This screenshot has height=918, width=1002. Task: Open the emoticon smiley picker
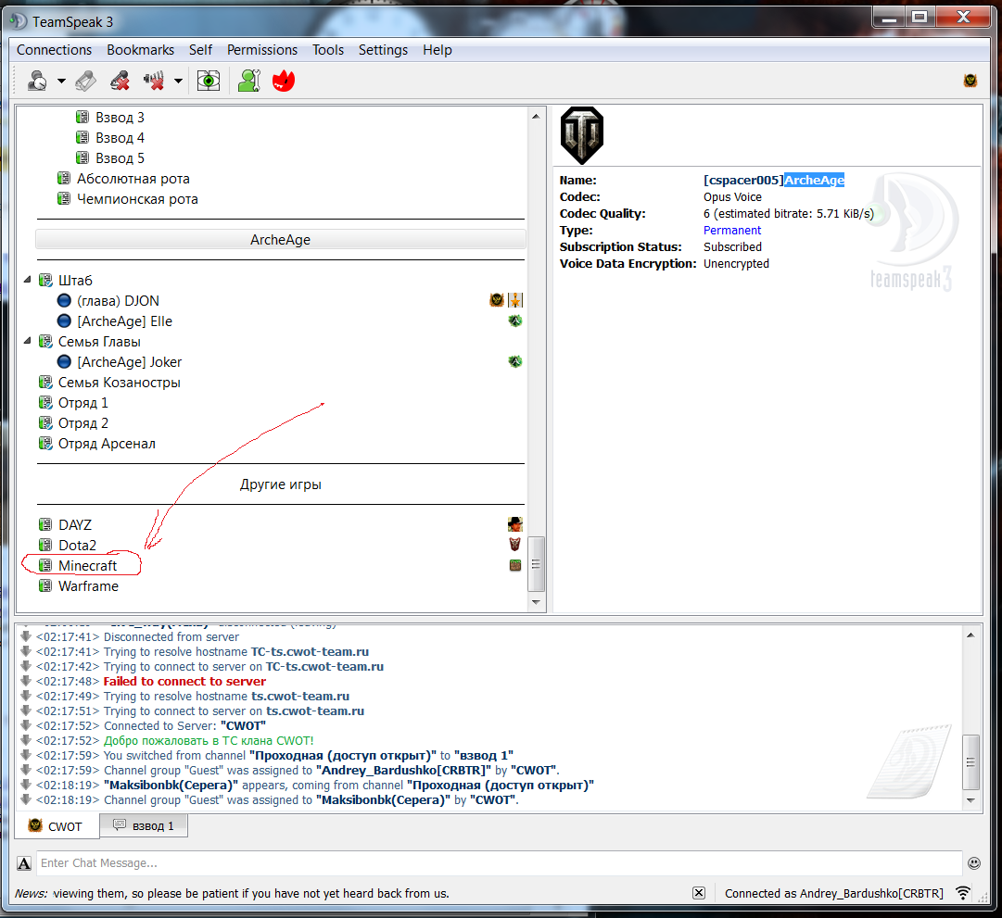[974, 863]
